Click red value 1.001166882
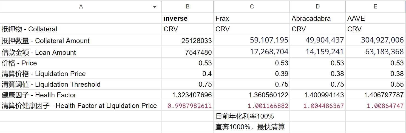Viewport: 406px width, 133px height. 252,105
